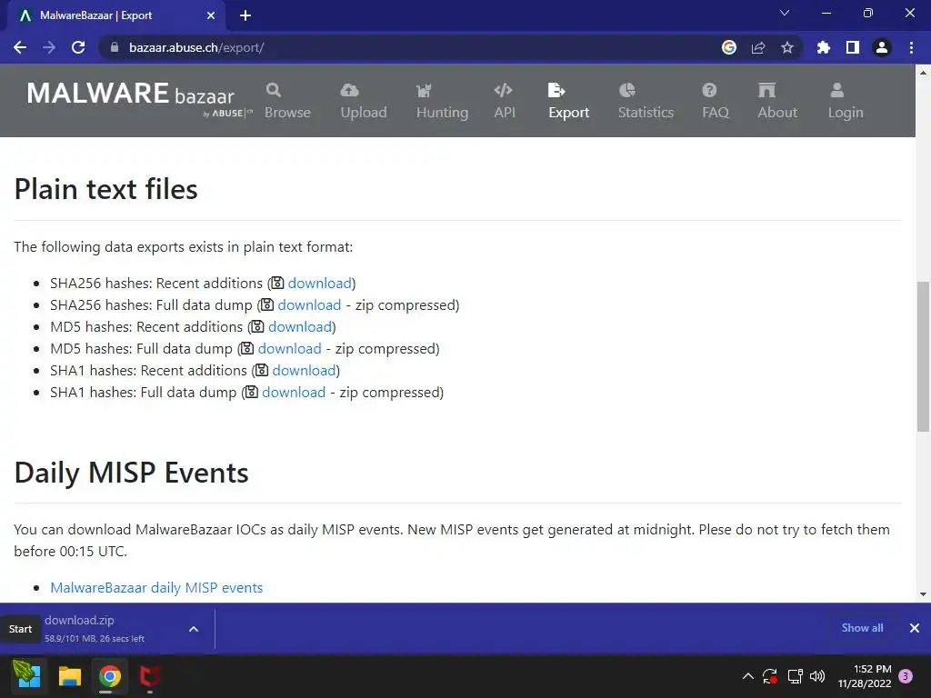Reload the current page

click(78, 47)
